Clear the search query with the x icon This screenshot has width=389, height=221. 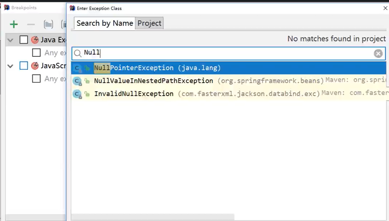click(x=378, y=53)
